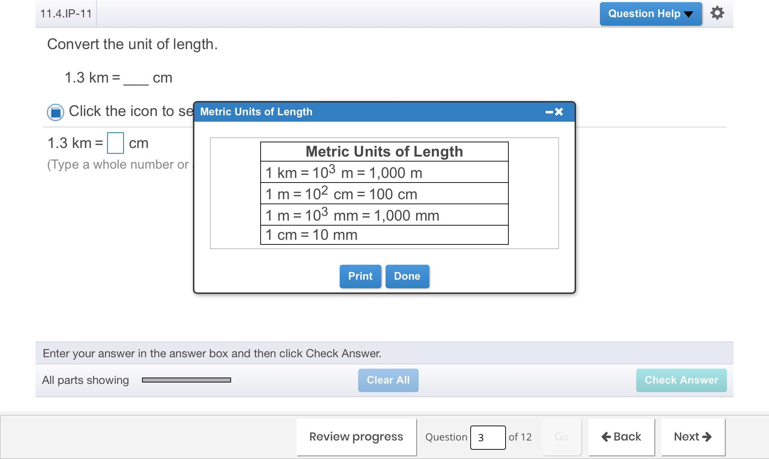Viewport: 769px width, 459px height.
Task: Expand the Question Help dropdown
Action: 650,14
